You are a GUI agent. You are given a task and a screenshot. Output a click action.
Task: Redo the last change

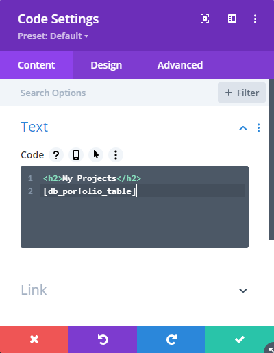pos(171,339)
